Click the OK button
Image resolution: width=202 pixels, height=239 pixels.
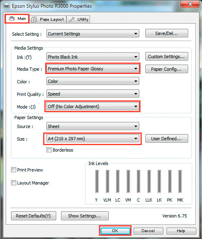[115, 230]
